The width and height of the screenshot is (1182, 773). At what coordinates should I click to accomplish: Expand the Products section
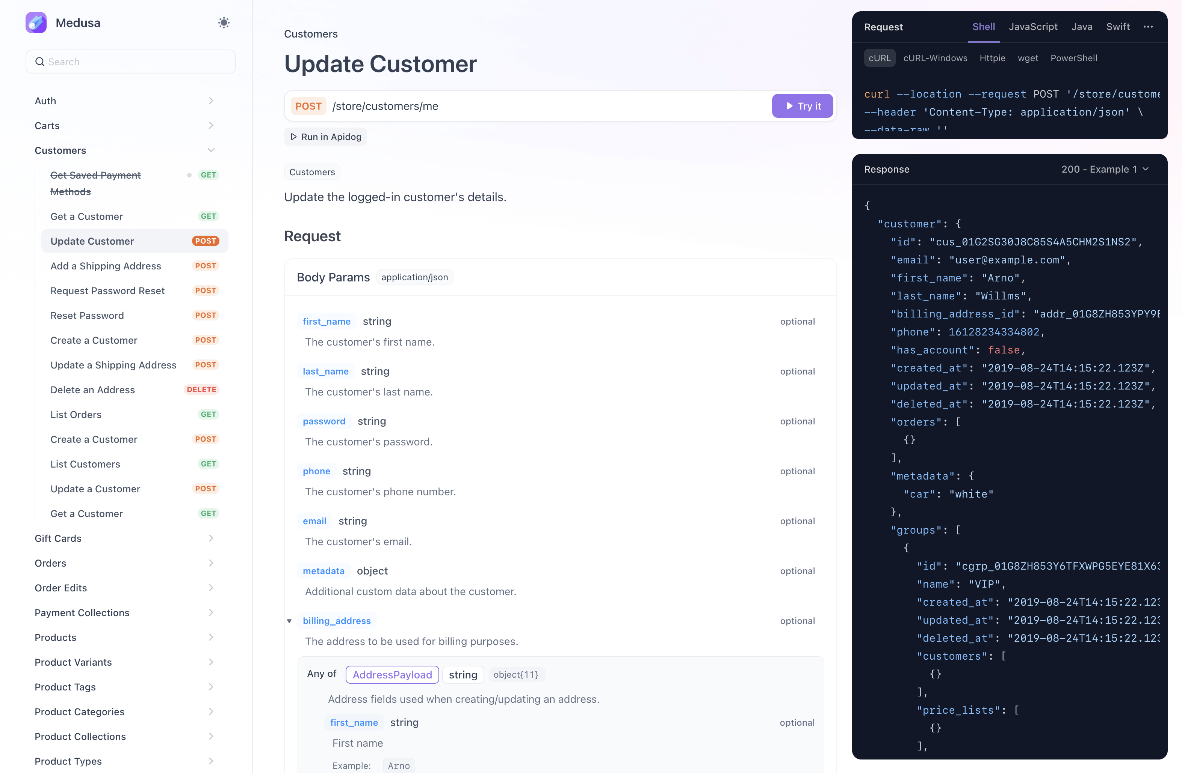(x=124, y=638)
